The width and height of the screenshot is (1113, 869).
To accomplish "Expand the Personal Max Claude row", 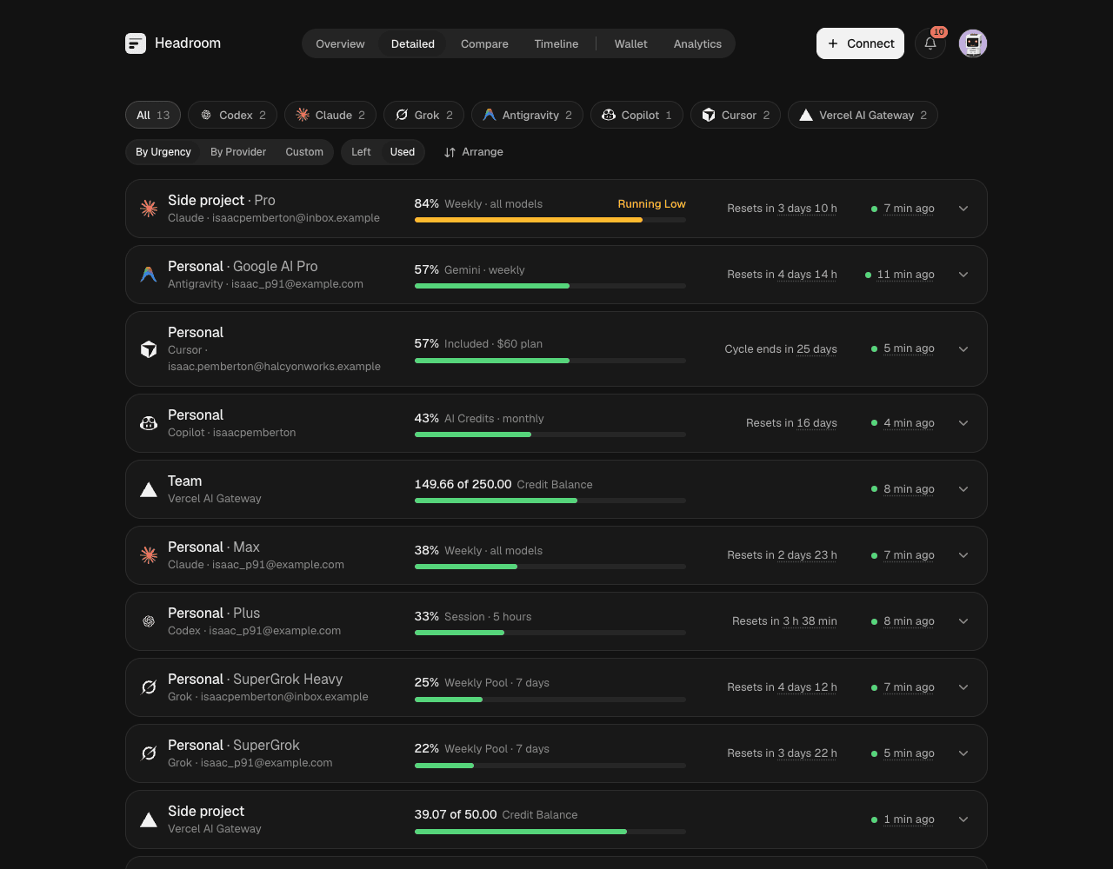I will tap(963, 555).
